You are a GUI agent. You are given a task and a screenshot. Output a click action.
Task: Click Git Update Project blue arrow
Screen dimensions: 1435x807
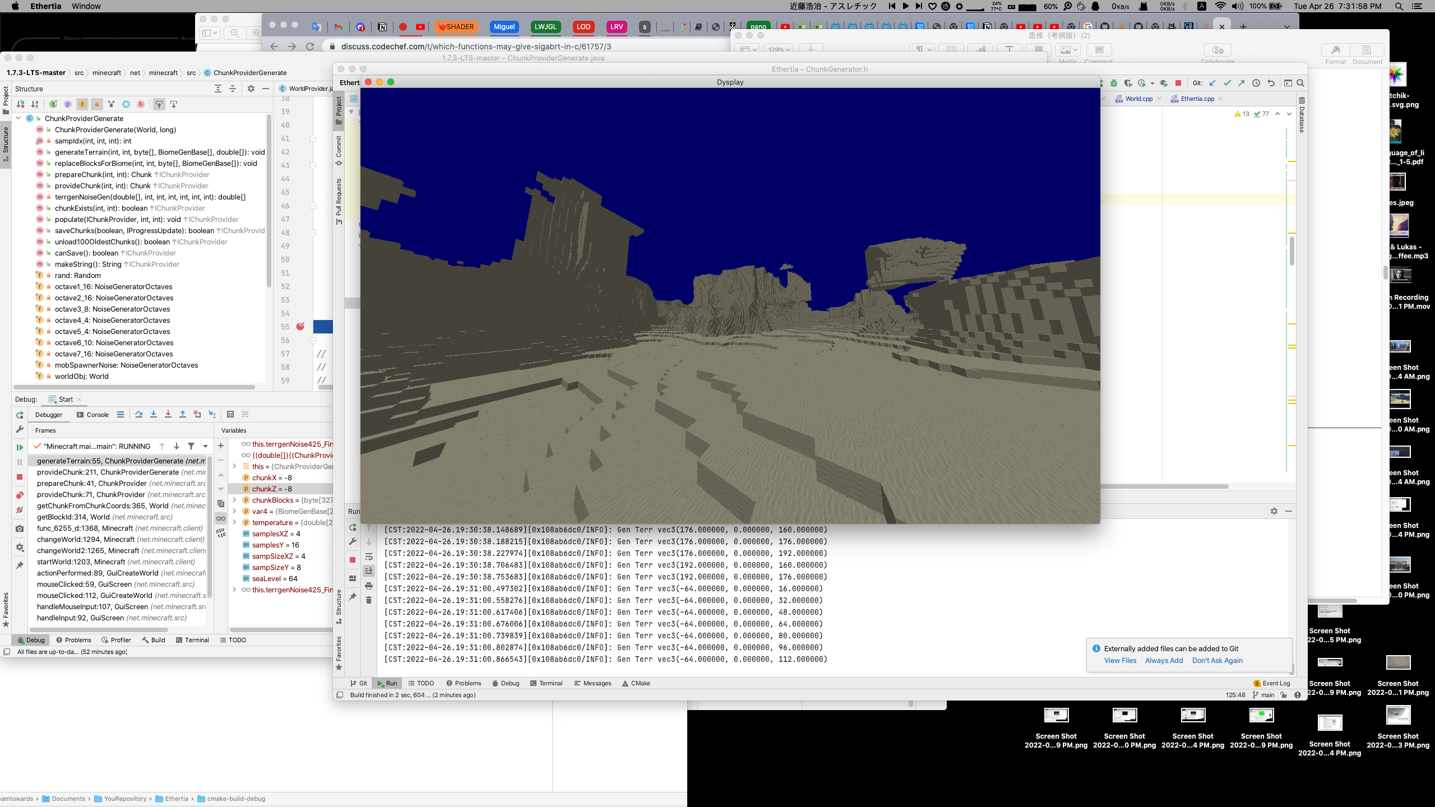click(1212, 83)
